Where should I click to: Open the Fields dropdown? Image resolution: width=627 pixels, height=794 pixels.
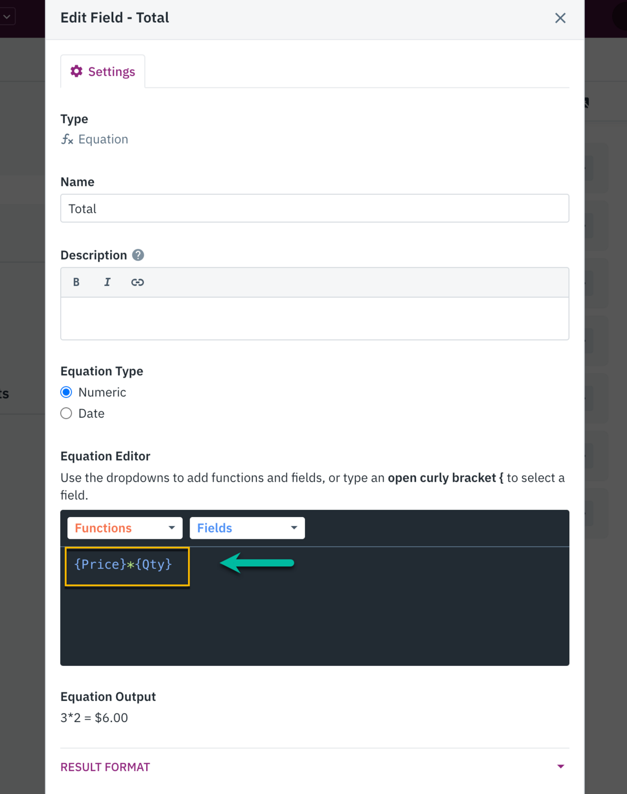pyautogui.click(x=247, y=528)
